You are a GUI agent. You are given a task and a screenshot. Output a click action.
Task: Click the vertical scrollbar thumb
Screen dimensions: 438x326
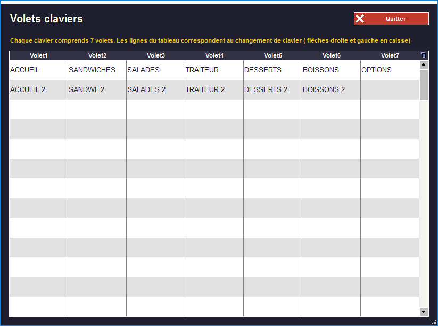pyautogui.click(x=424, y=84)
